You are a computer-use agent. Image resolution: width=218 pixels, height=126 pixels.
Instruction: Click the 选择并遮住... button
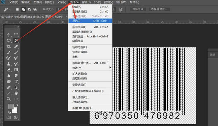(159, 9)
